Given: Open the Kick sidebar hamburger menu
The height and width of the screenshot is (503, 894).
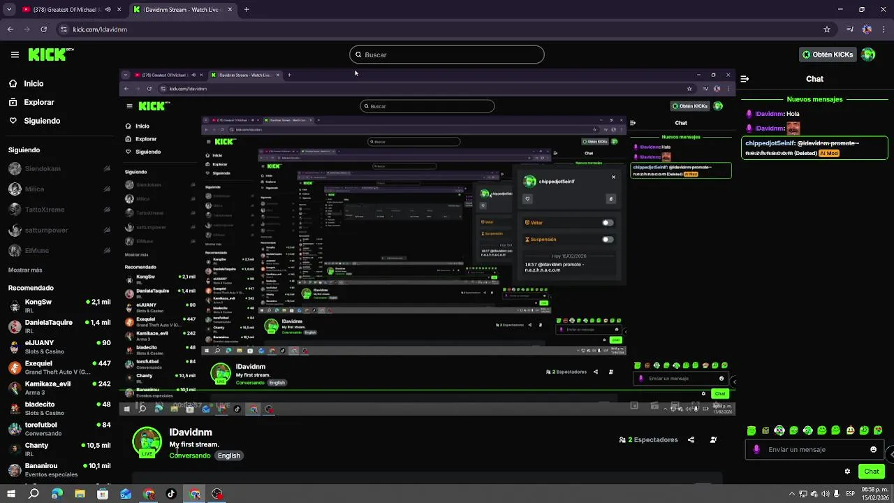Looking at the screenshot, I should tap(15, 54).
